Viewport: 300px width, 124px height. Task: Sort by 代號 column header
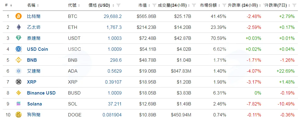[74, 5]
